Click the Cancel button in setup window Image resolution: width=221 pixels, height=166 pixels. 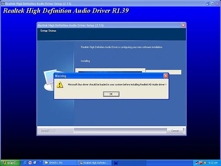click(175, 131)
